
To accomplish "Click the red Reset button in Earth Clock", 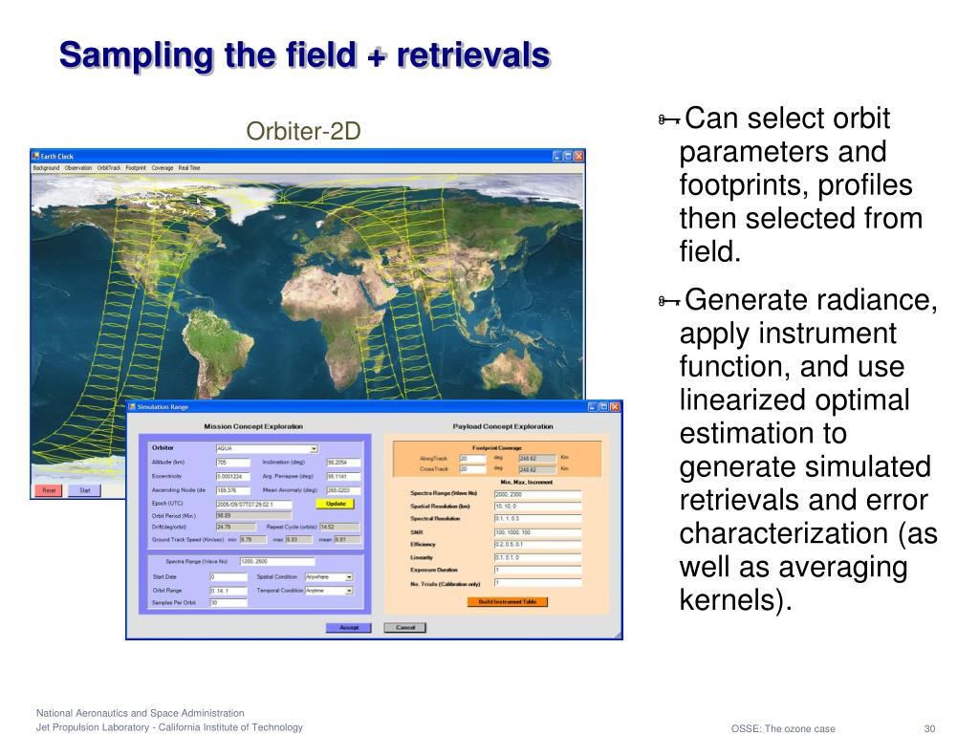I will 49,490.
